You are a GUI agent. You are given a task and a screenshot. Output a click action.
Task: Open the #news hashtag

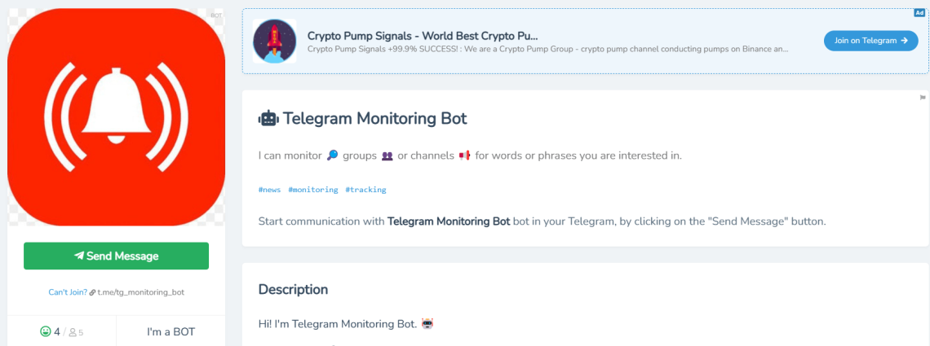(269, 190)
